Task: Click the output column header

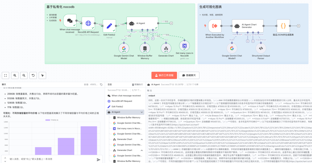Action: [152, 96]
